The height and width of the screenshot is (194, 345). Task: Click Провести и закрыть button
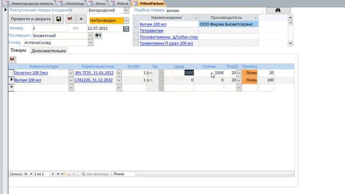point(31,19)
